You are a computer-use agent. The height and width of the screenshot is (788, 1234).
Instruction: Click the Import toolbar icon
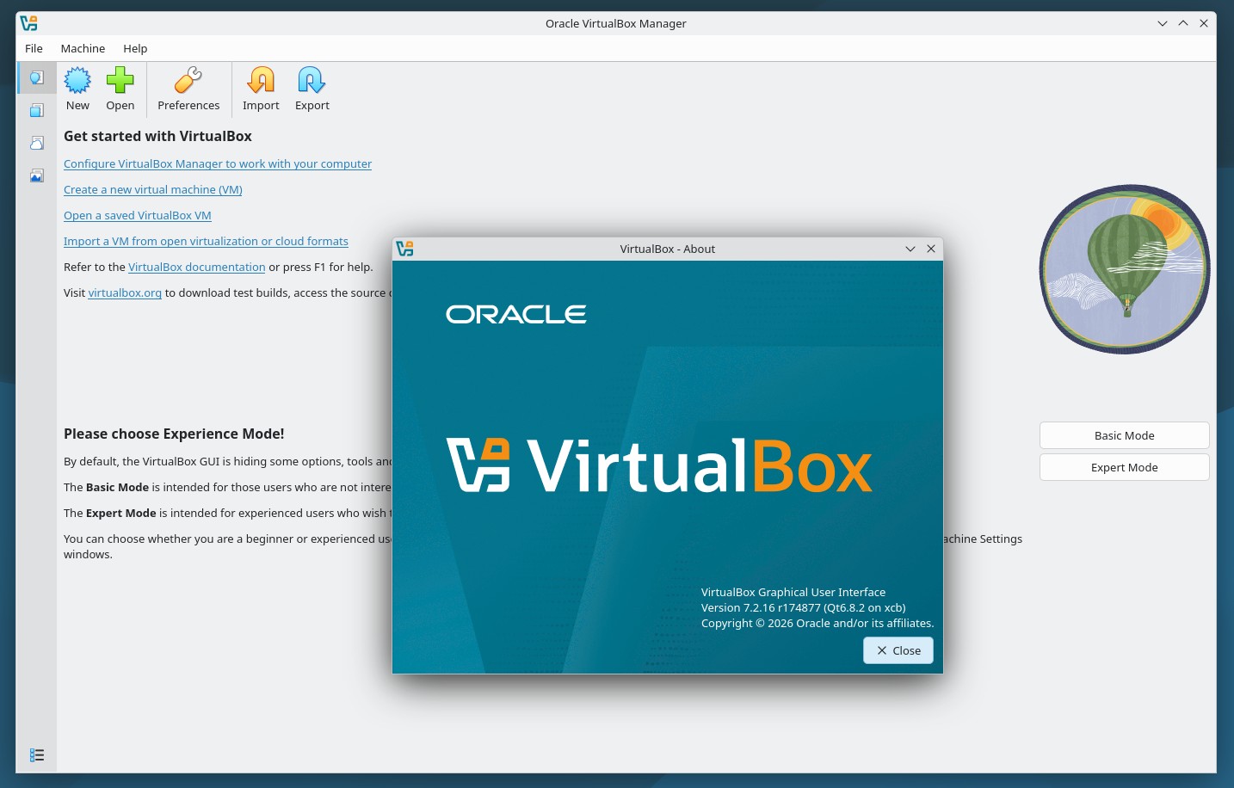[261, 89]
